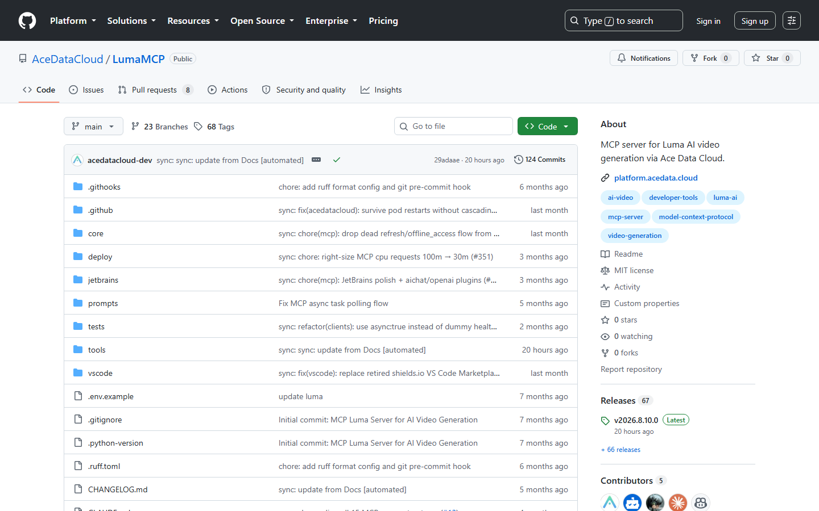This screenshot has width=819, height=511.
Task: Click the tag icon next to 68 Tags
Action: pyautogui.click(x=198, y=126)
